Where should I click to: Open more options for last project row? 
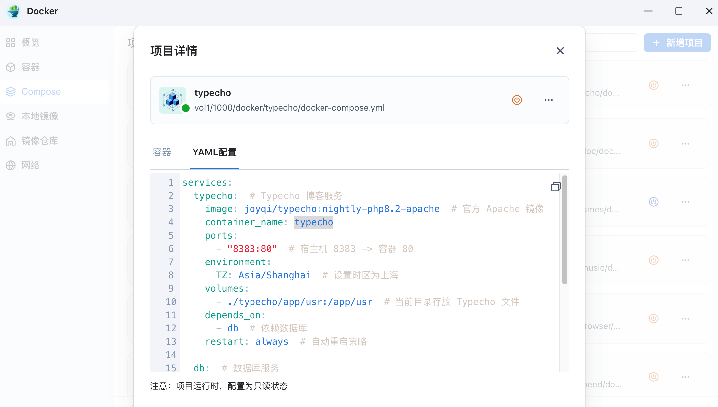click(685, 377)
